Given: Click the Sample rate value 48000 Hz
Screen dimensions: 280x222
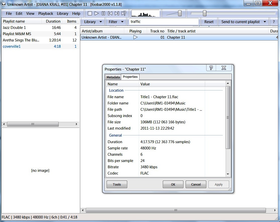Looking at the screenshot, I should 148,148.
